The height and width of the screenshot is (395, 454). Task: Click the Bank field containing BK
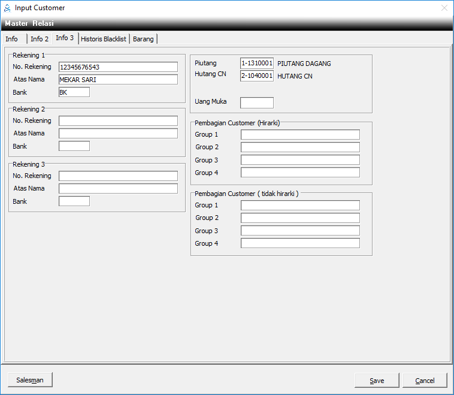[x=74, y=92]
